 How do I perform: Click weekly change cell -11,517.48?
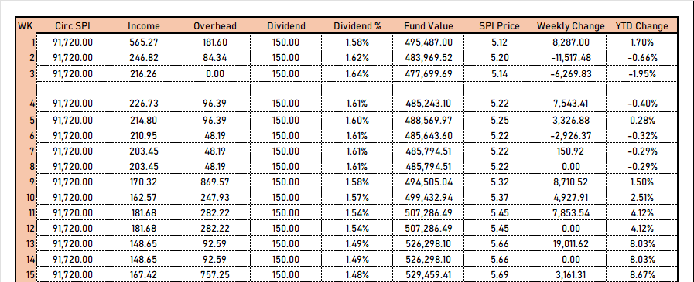[x=570, y=58]
